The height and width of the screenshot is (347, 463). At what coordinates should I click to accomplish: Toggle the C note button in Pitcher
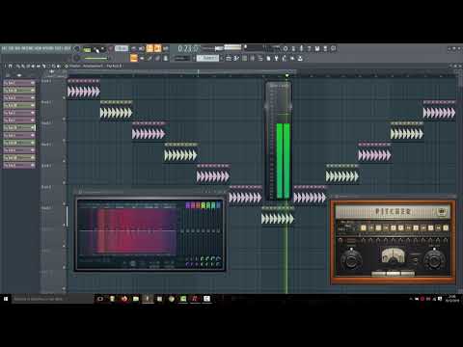[x=364, y=227]
